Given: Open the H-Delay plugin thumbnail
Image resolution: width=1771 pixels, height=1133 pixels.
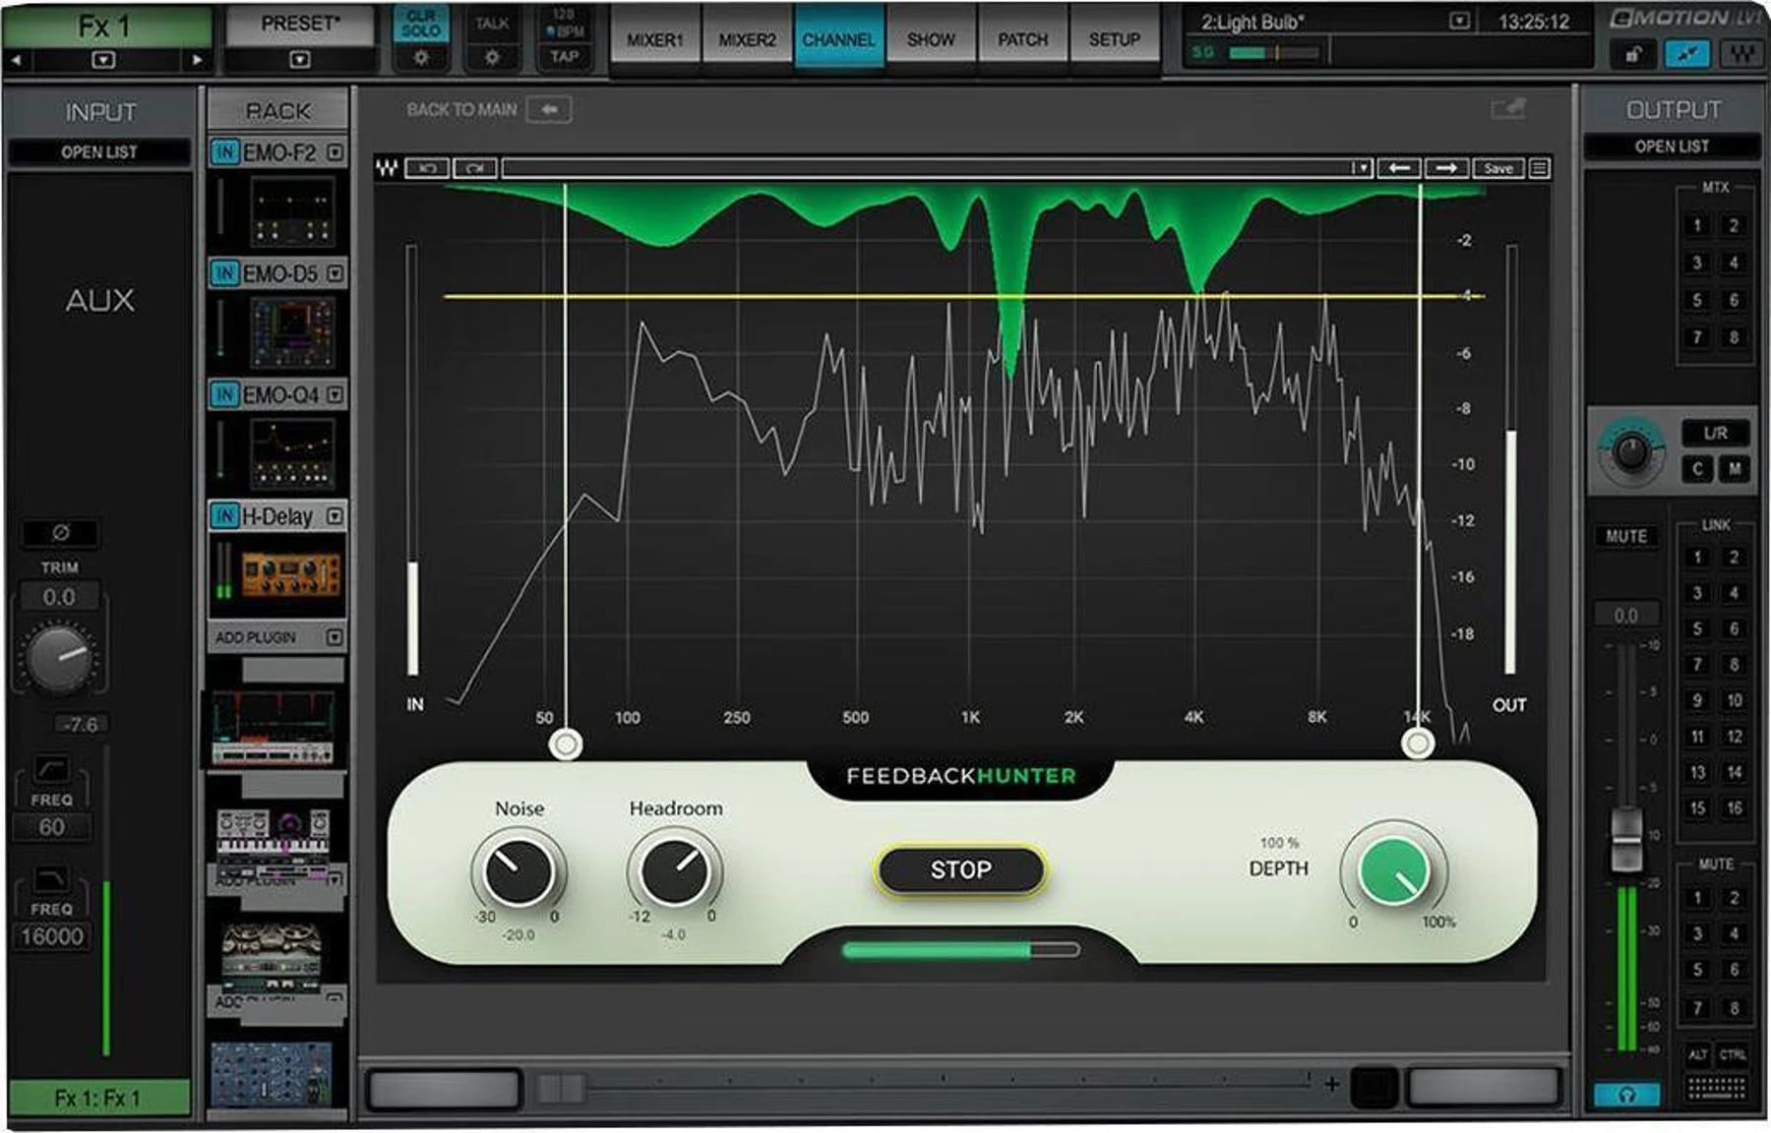Looking at the screenshot, I should [291, 574].
